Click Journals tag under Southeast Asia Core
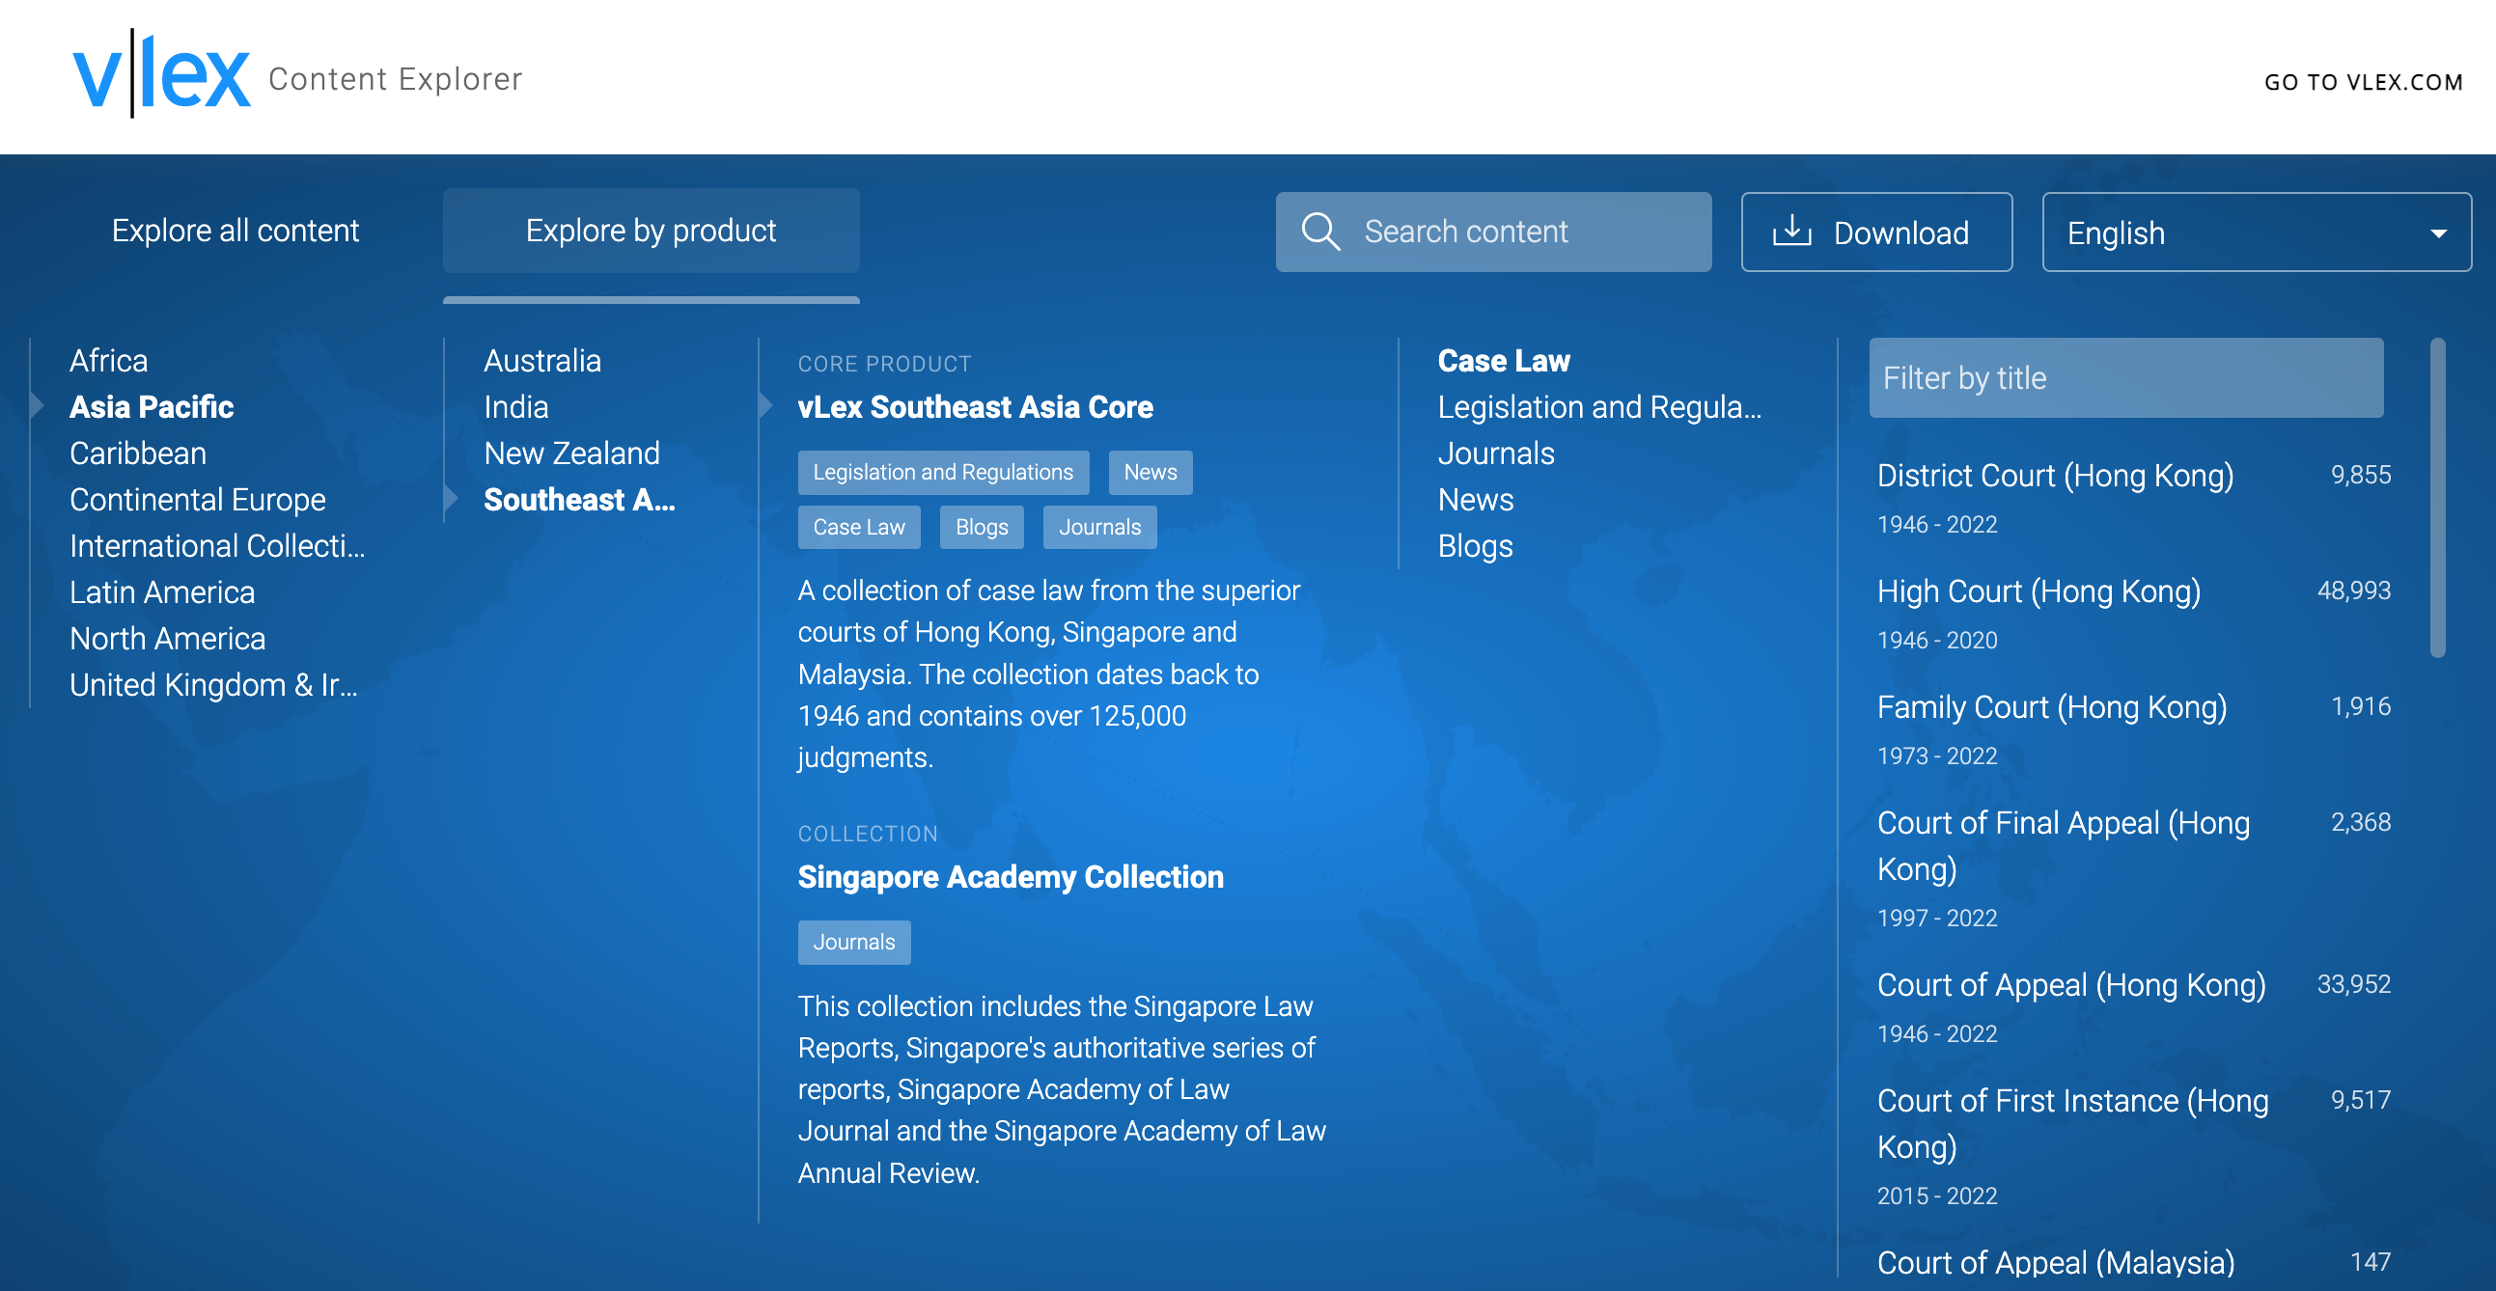 pyautogui.click(x=1099, y=527)
